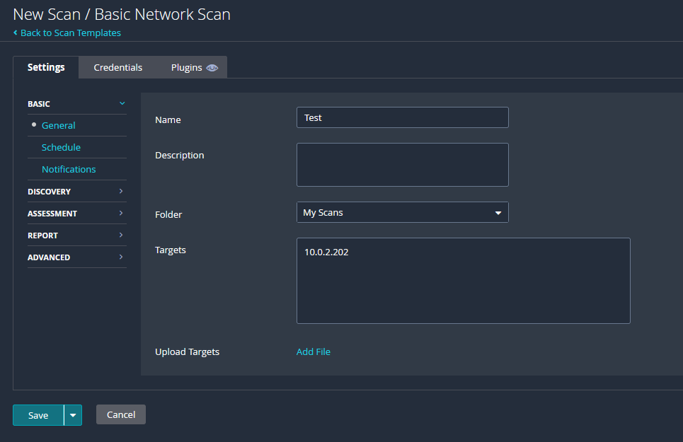Go back to Scan Templates link
Viewport: 683px width, 442px height.
pyautogui.click(x=71, y=33)
